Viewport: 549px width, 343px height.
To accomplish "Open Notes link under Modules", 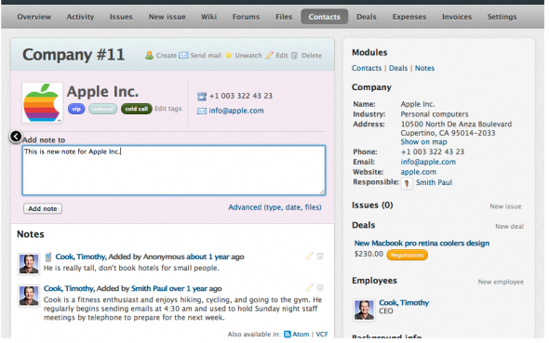I will click(424, 68).
